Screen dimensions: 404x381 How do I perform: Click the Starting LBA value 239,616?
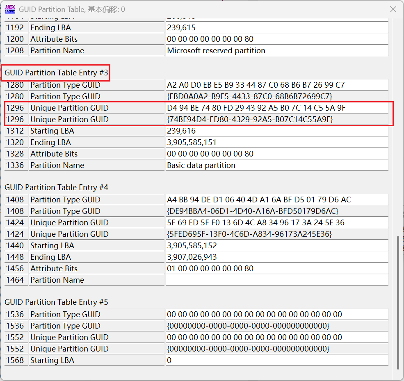181,131
